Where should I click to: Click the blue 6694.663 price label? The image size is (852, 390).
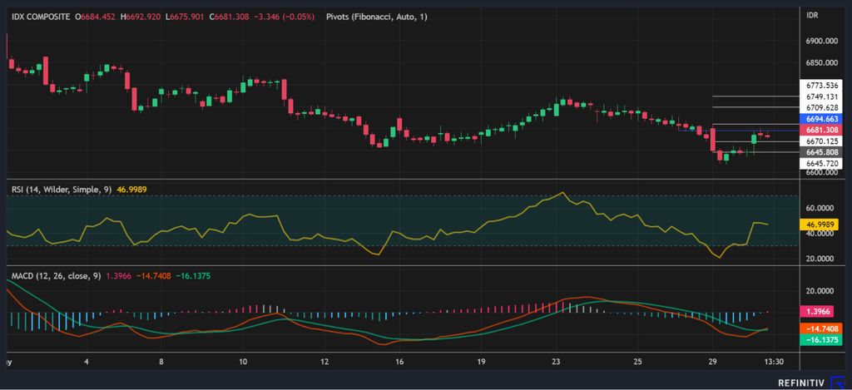click(x=822, y=118)
